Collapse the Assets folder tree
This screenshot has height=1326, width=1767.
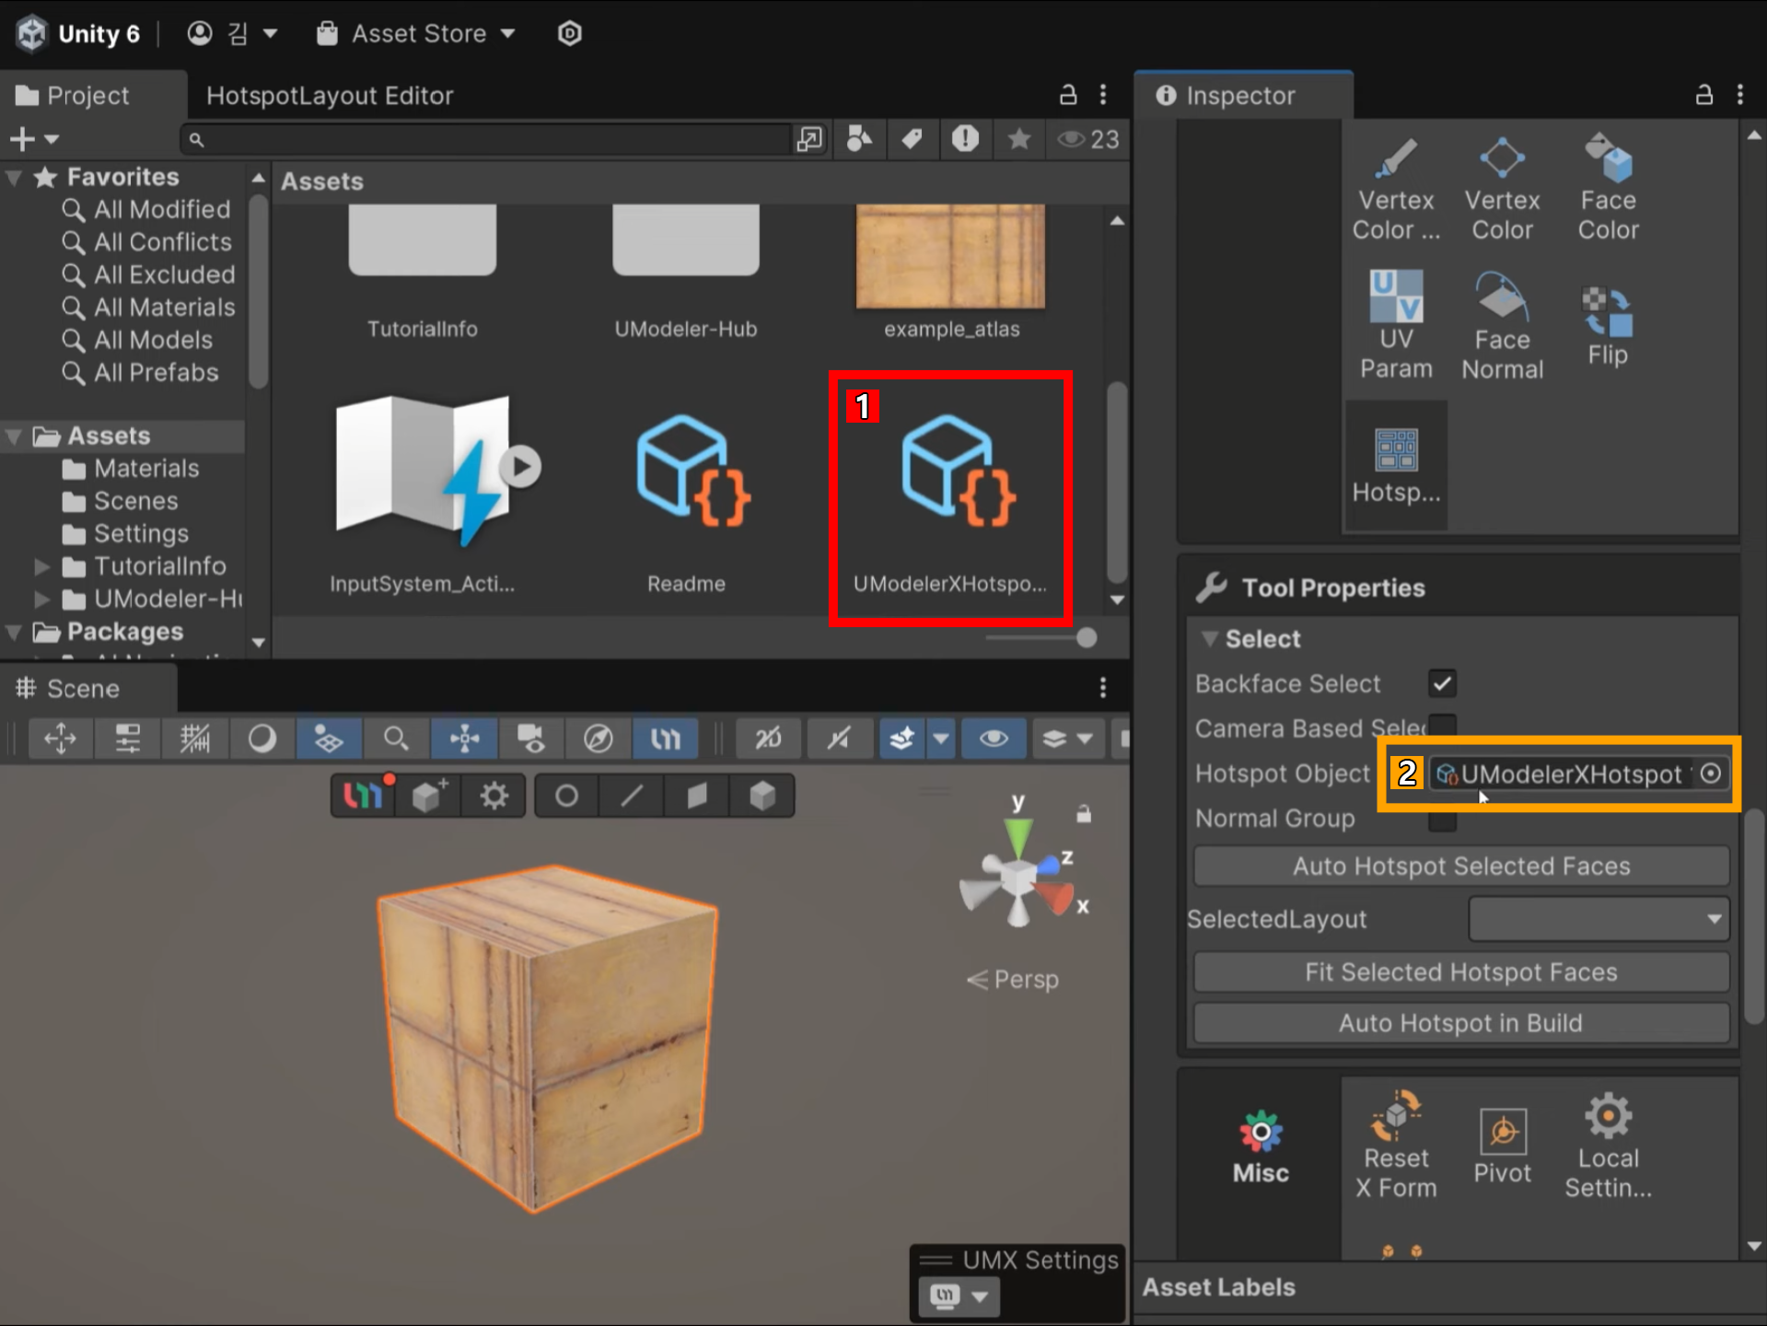[x=14, y=436]
